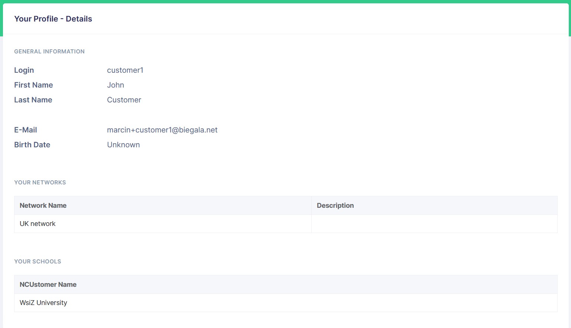Select the first name value John
Screen dimensions: 571x328
pyautogui.click(x=115, y=85)
